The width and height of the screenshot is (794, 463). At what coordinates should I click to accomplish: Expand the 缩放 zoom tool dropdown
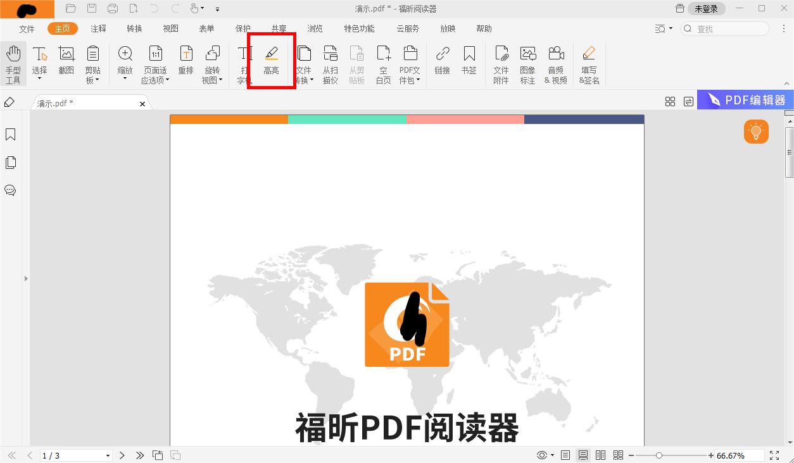[x=125, y=79]
